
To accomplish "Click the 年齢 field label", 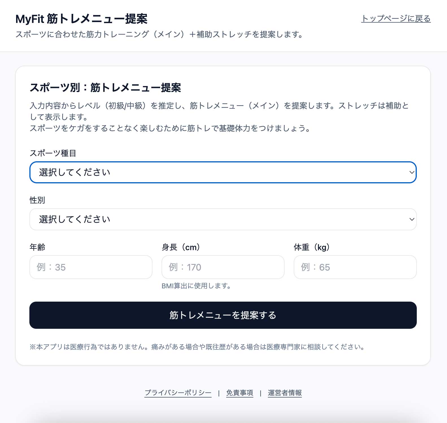I will 37,247.
